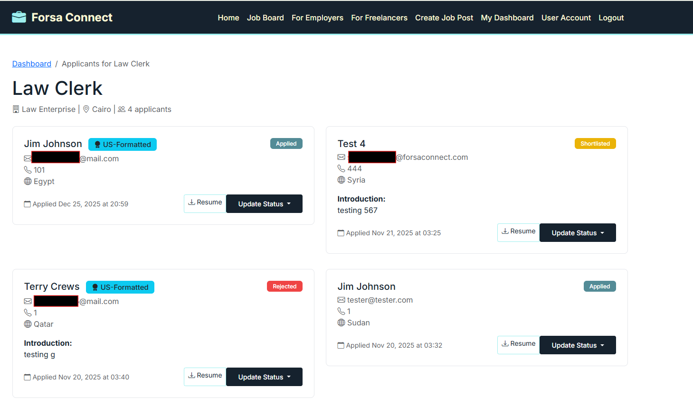The width and height of the screenshot is (693, 406).
Task: Open Update Status for Test 4
Action: pyautogui.click(x=577, y=232)
